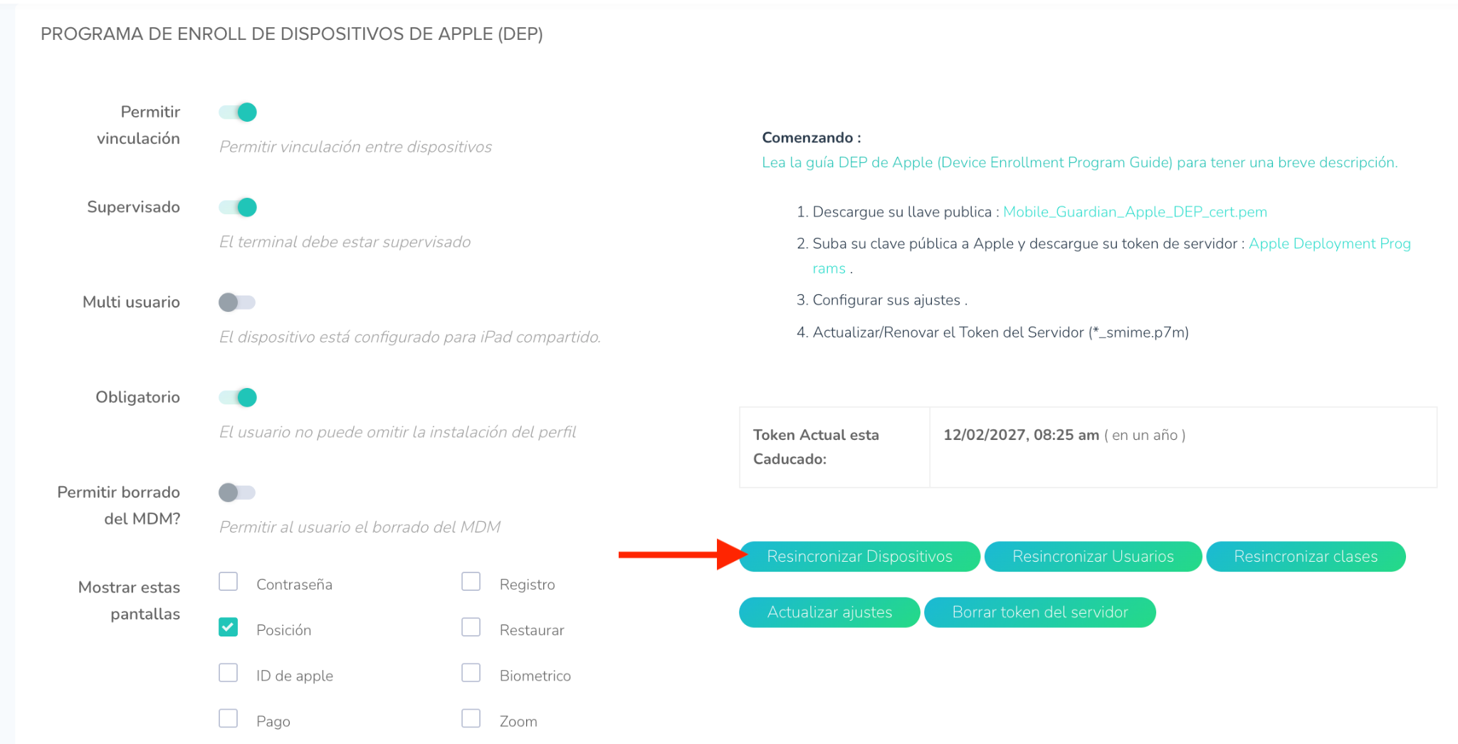Turn off the Obligatorio toggle
The width and height of the screenshot is (1458, 744).
pos(238,397)
